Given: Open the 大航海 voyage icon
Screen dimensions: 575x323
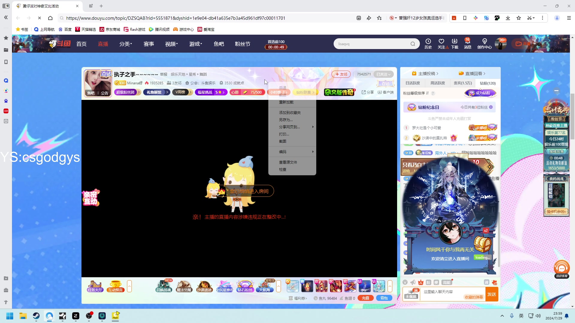Looking at the screenshot, I should (x=265, y=286).
